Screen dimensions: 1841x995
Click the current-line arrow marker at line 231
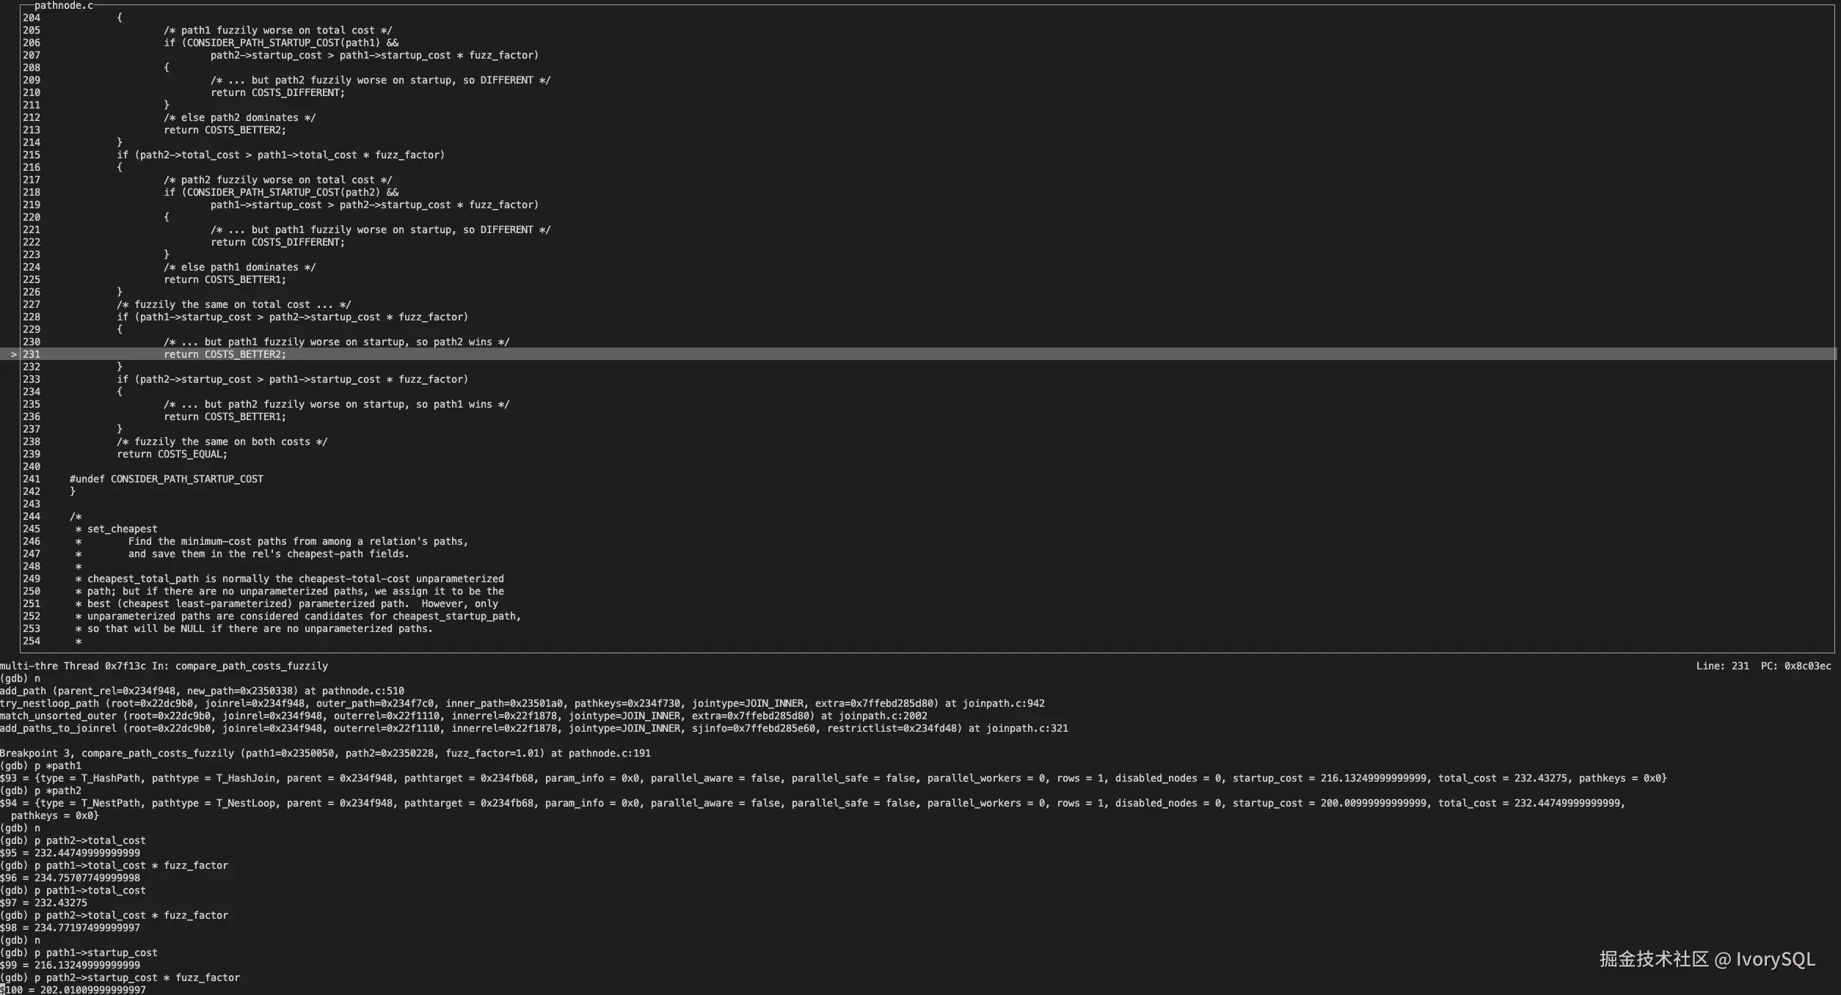coord(13,355)
